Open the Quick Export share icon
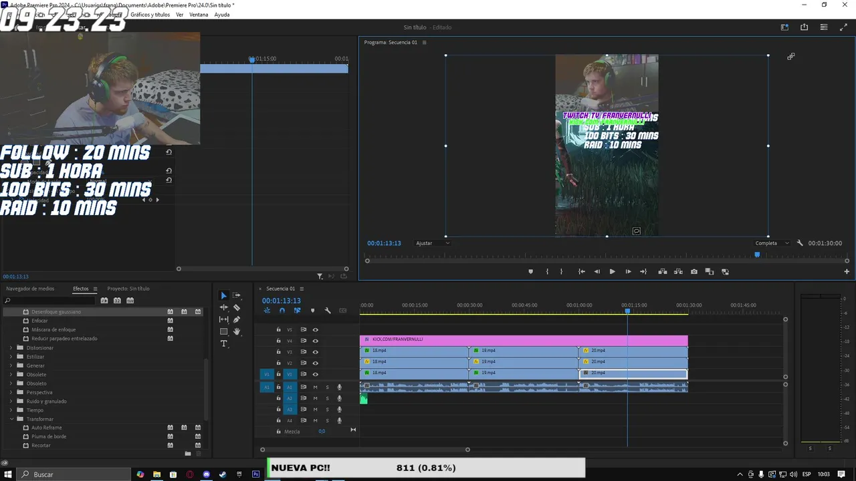The width and height of the screenshot is (856, 481). point(804,27)
